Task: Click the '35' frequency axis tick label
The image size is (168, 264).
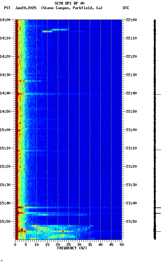Action: click(90, 245)
